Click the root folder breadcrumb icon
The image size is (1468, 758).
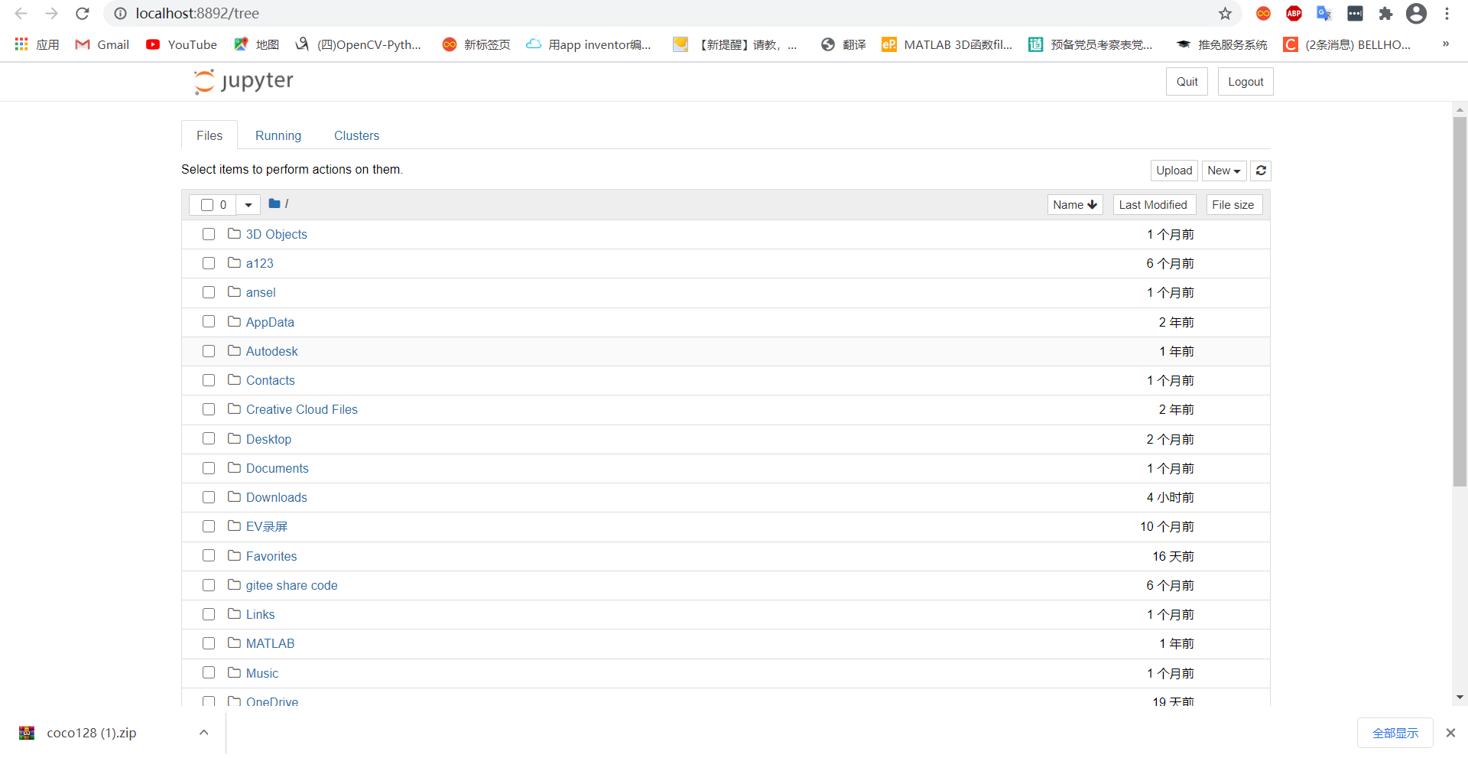274,203
